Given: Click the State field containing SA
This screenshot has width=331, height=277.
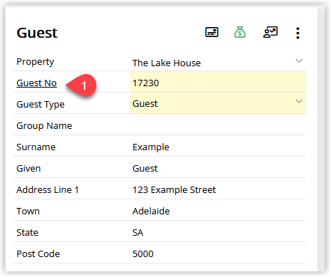Looking at the screenshot, I should pyautogui.click(x=218, y=232).
